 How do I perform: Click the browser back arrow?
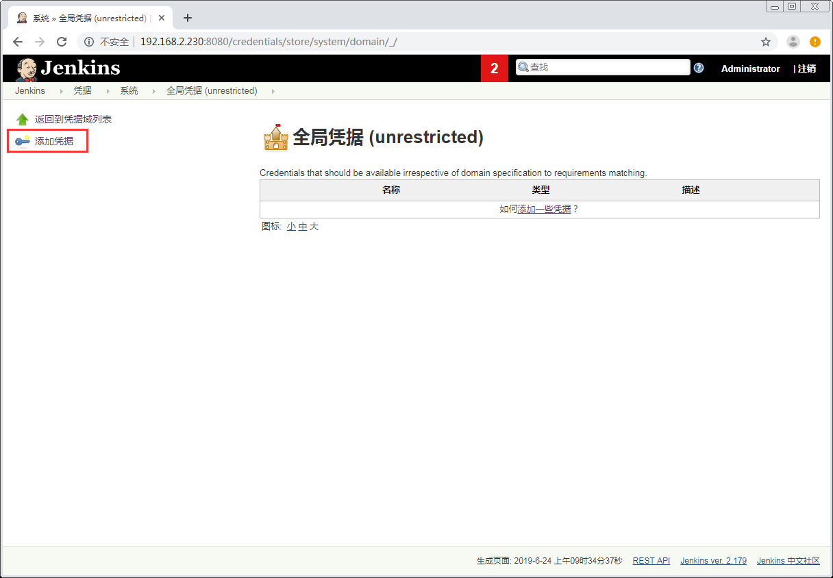coord(18,42)
